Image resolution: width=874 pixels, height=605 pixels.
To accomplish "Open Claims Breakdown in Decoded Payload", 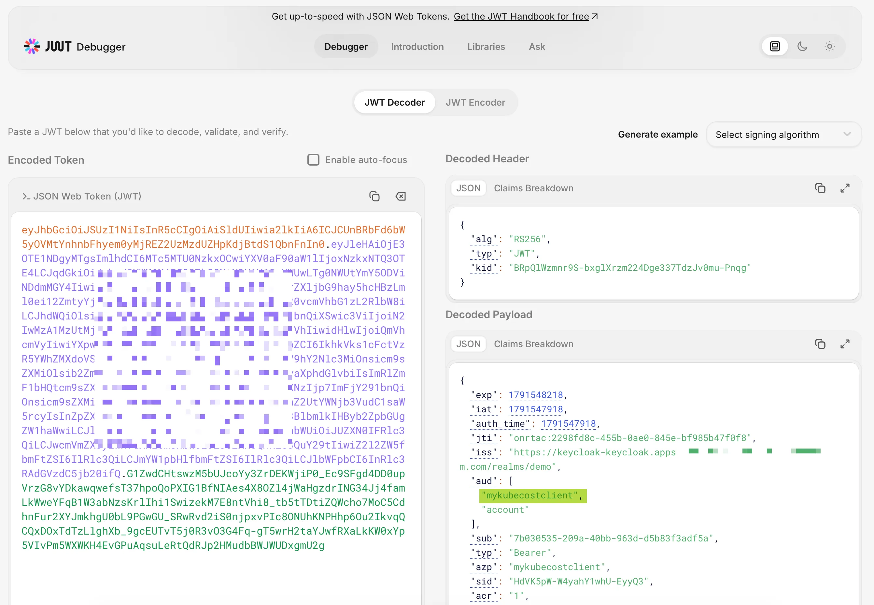I will (533, 344).
